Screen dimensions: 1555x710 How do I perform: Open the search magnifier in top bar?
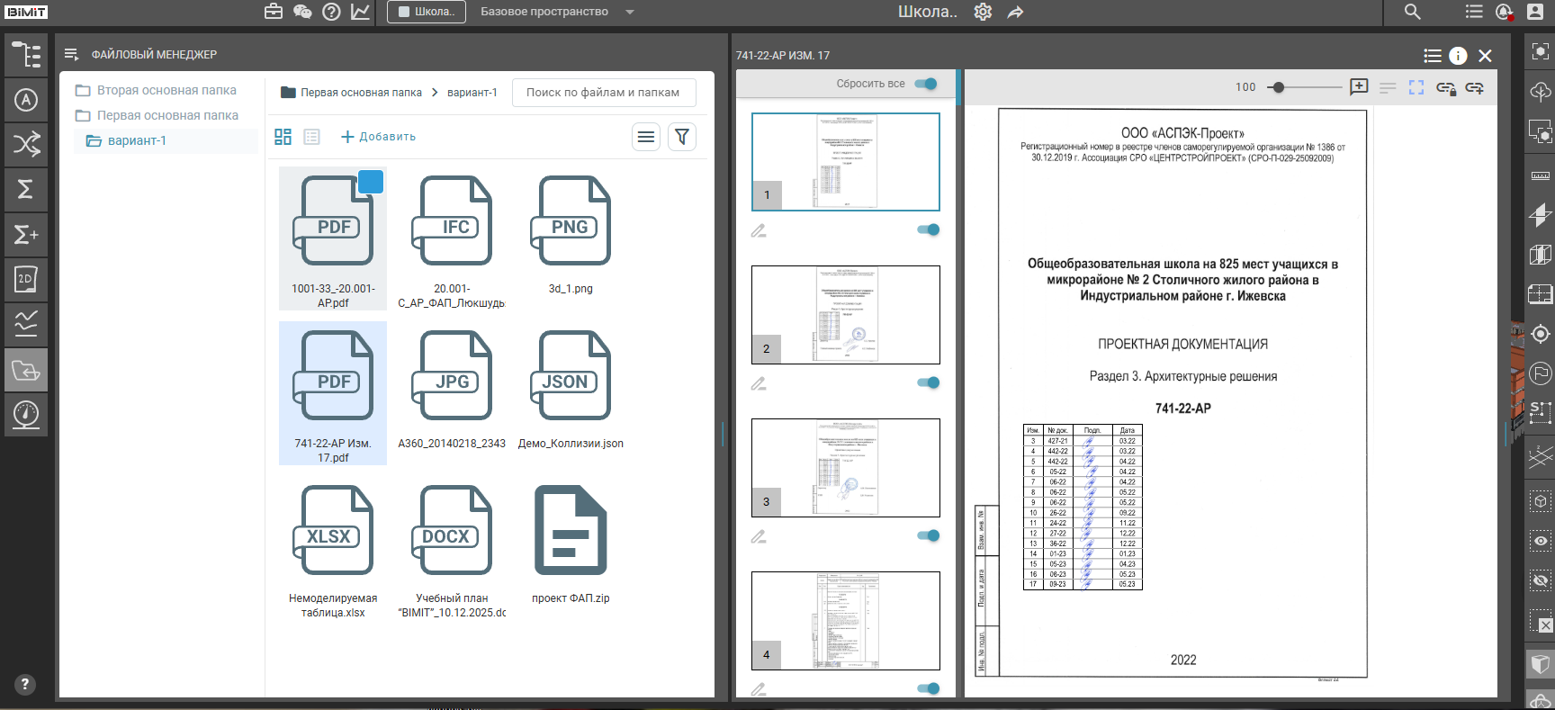point(1412,12)
